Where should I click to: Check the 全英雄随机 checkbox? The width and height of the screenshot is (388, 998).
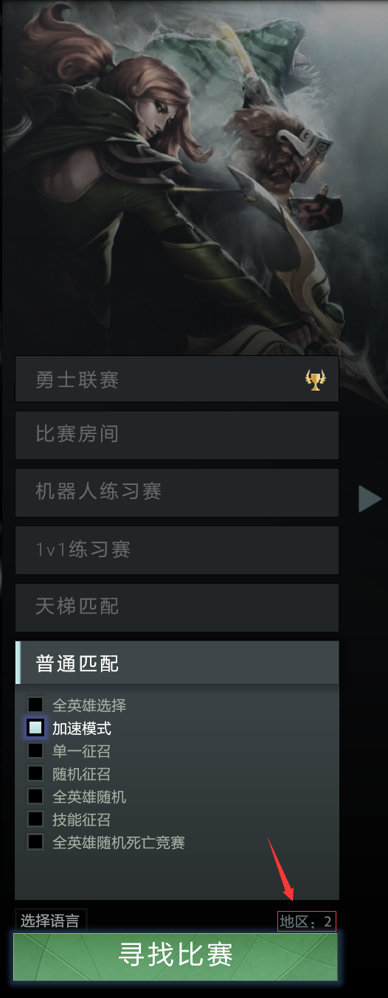35,797
